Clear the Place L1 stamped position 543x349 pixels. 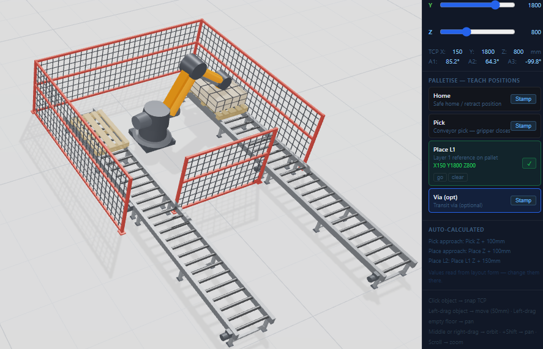pos(457,177)
